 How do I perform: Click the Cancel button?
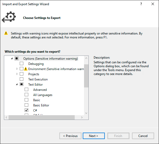(143, 136)
